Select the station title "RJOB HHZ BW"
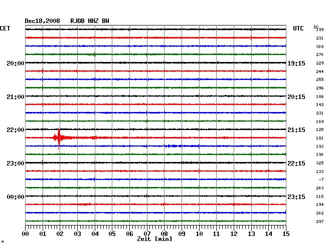The width and height of the screenshot is (326, 247). point(90,21)
